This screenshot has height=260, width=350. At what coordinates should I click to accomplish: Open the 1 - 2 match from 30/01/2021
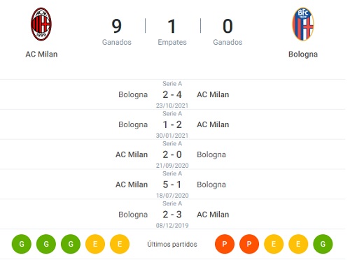click(173, 124)
